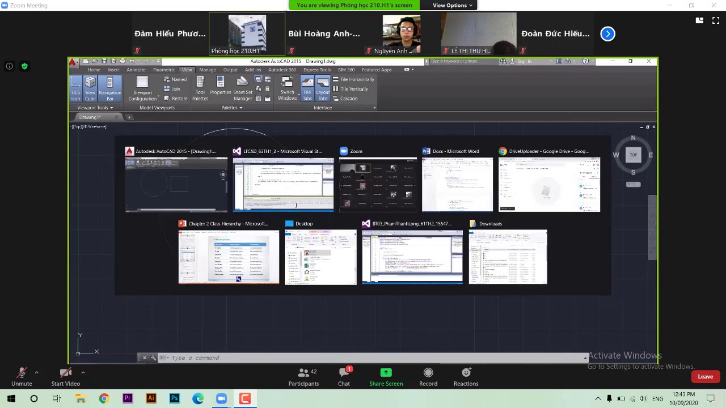
Task: Open audio options arrow next to Unmute
Action: point(36,372)
